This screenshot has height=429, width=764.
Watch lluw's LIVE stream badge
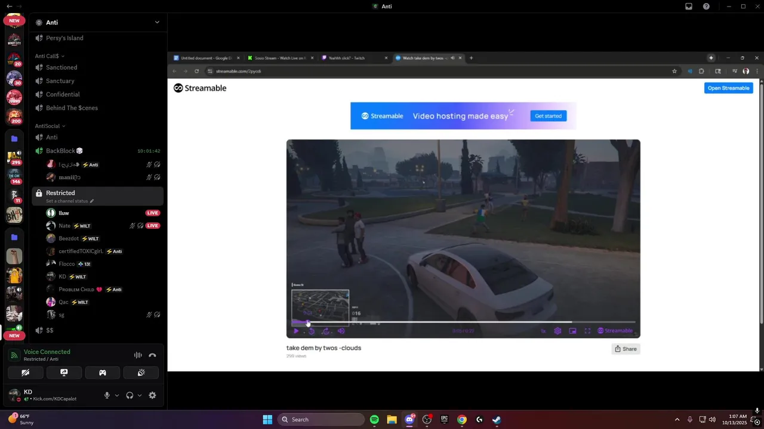pyautogui.click(x=153, y=213)
